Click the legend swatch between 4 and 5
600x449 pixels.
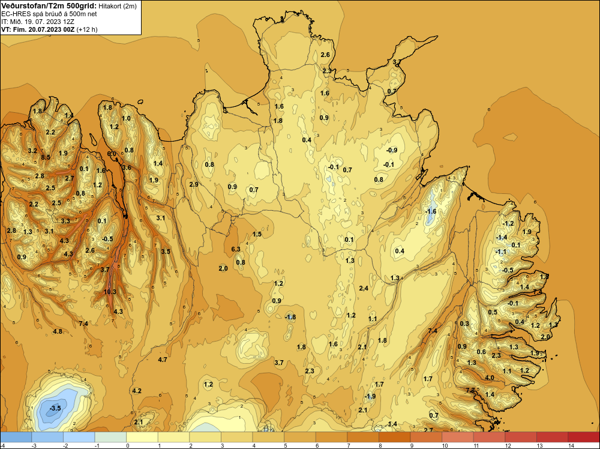(268, 437)
